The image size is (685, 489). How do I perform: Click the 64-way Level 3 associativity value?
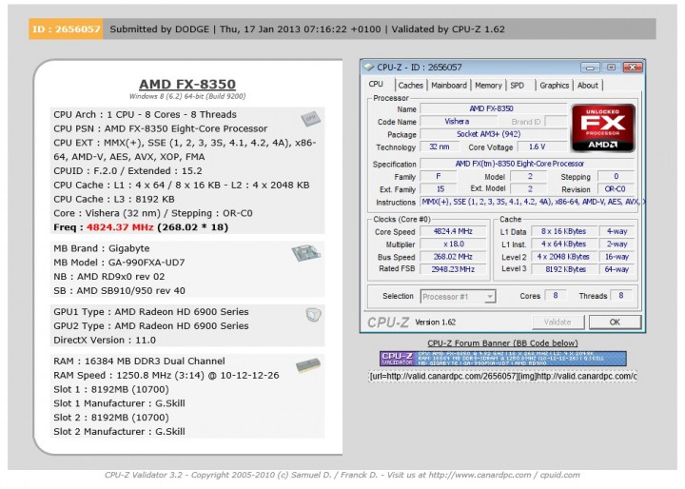(x=616, y=269)
